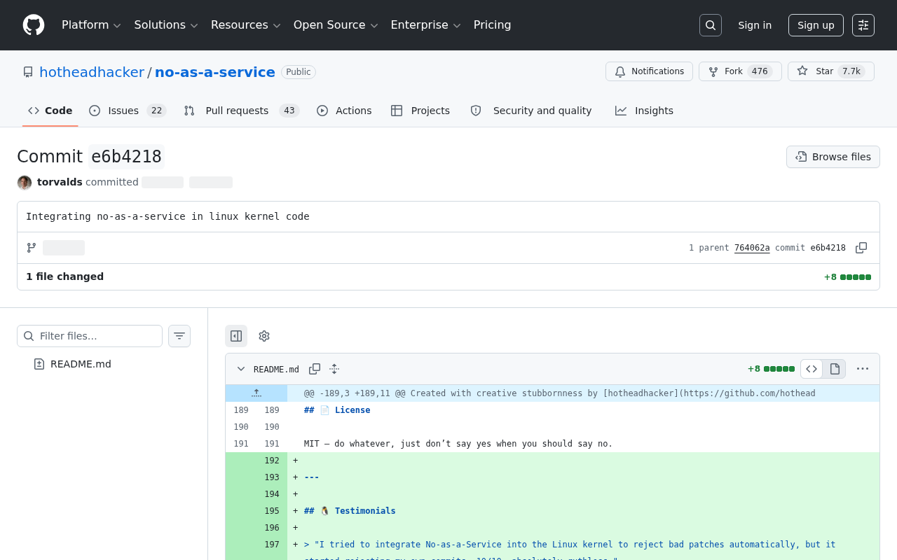This screenshot has width=897, height=560.
Task: Click the README.md file icon in tree
Action: point(39,364)
